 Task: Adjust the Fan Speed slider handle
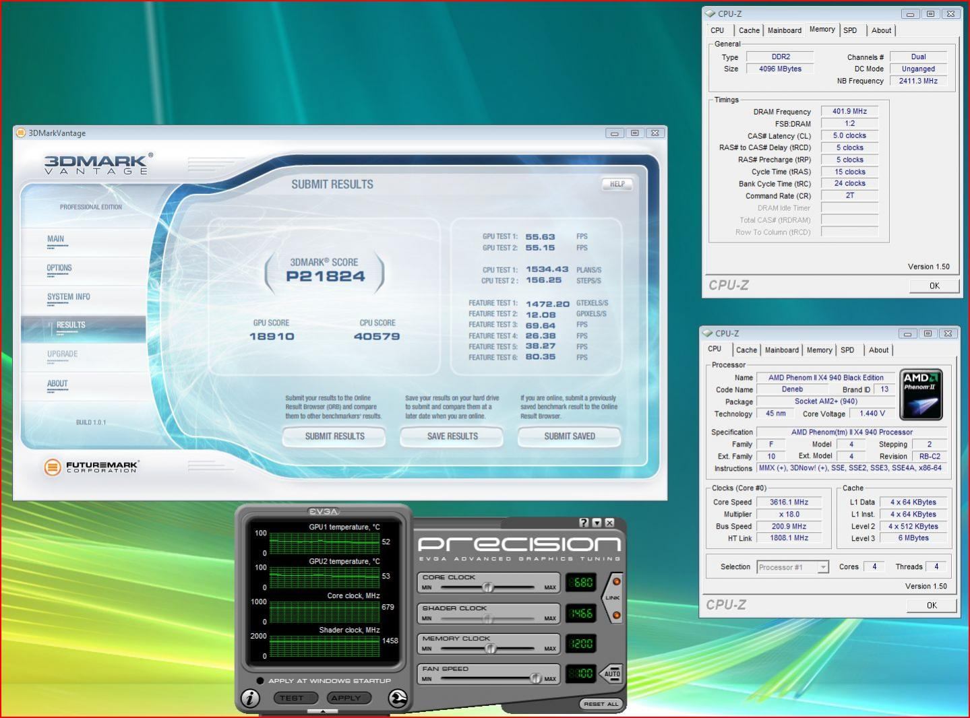coord(535,678)
